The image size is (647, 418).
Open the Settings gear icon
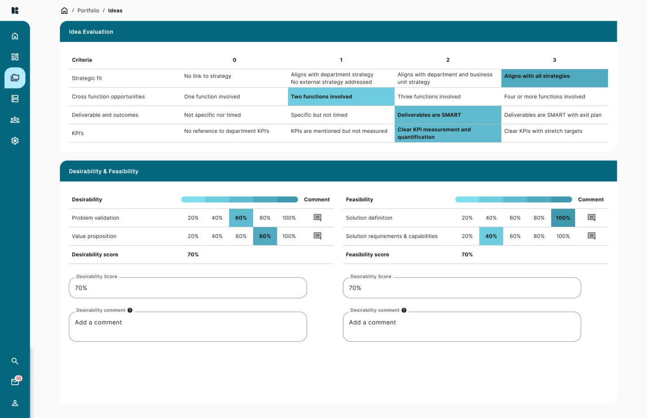15,141
